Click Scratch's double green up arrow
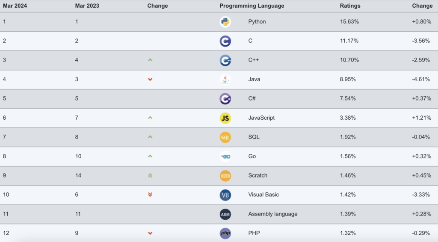 [x=150, y=175]
